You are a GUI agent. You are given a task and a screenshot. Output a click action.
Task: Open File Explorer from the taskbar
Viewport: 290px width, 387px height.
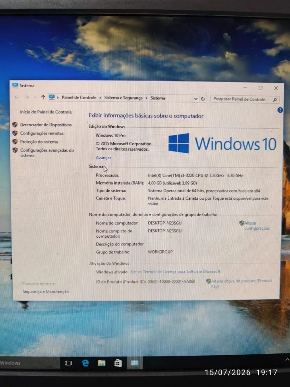(102, 363)
